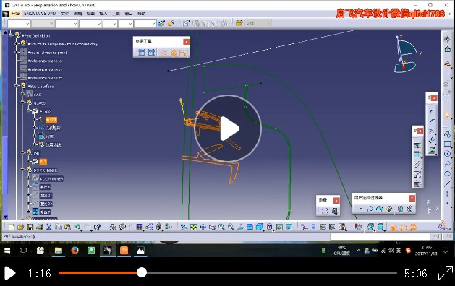Click the Fit All In view icon
The width and height of the screenshot is (455, 286).
194,227
